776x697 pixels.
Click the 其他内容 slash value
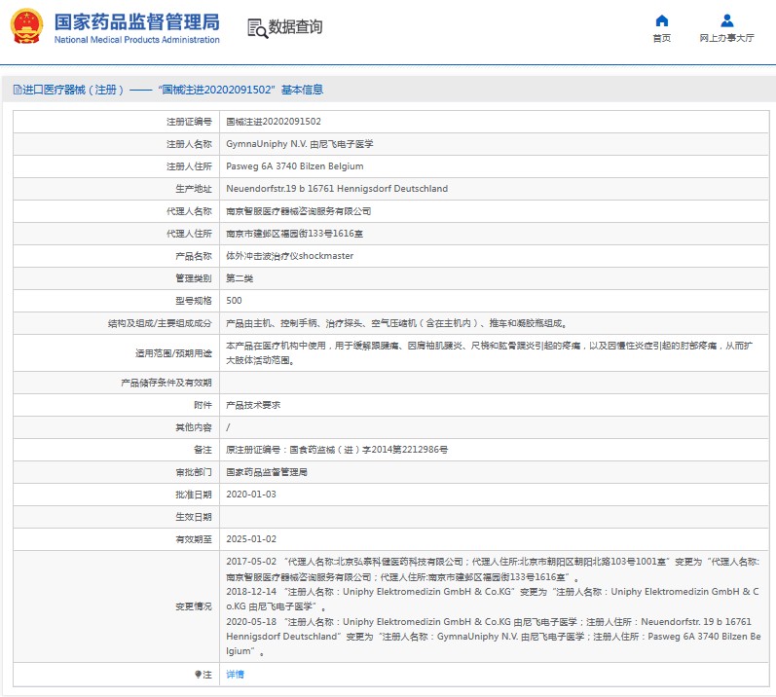[x=228, y=427]
